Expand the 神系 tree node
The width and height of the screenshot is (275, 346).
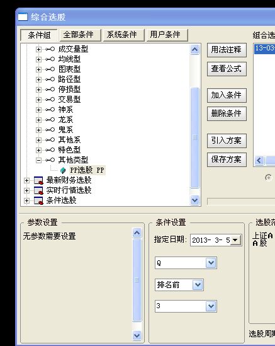pyautogui.click(x=38, y=110)
